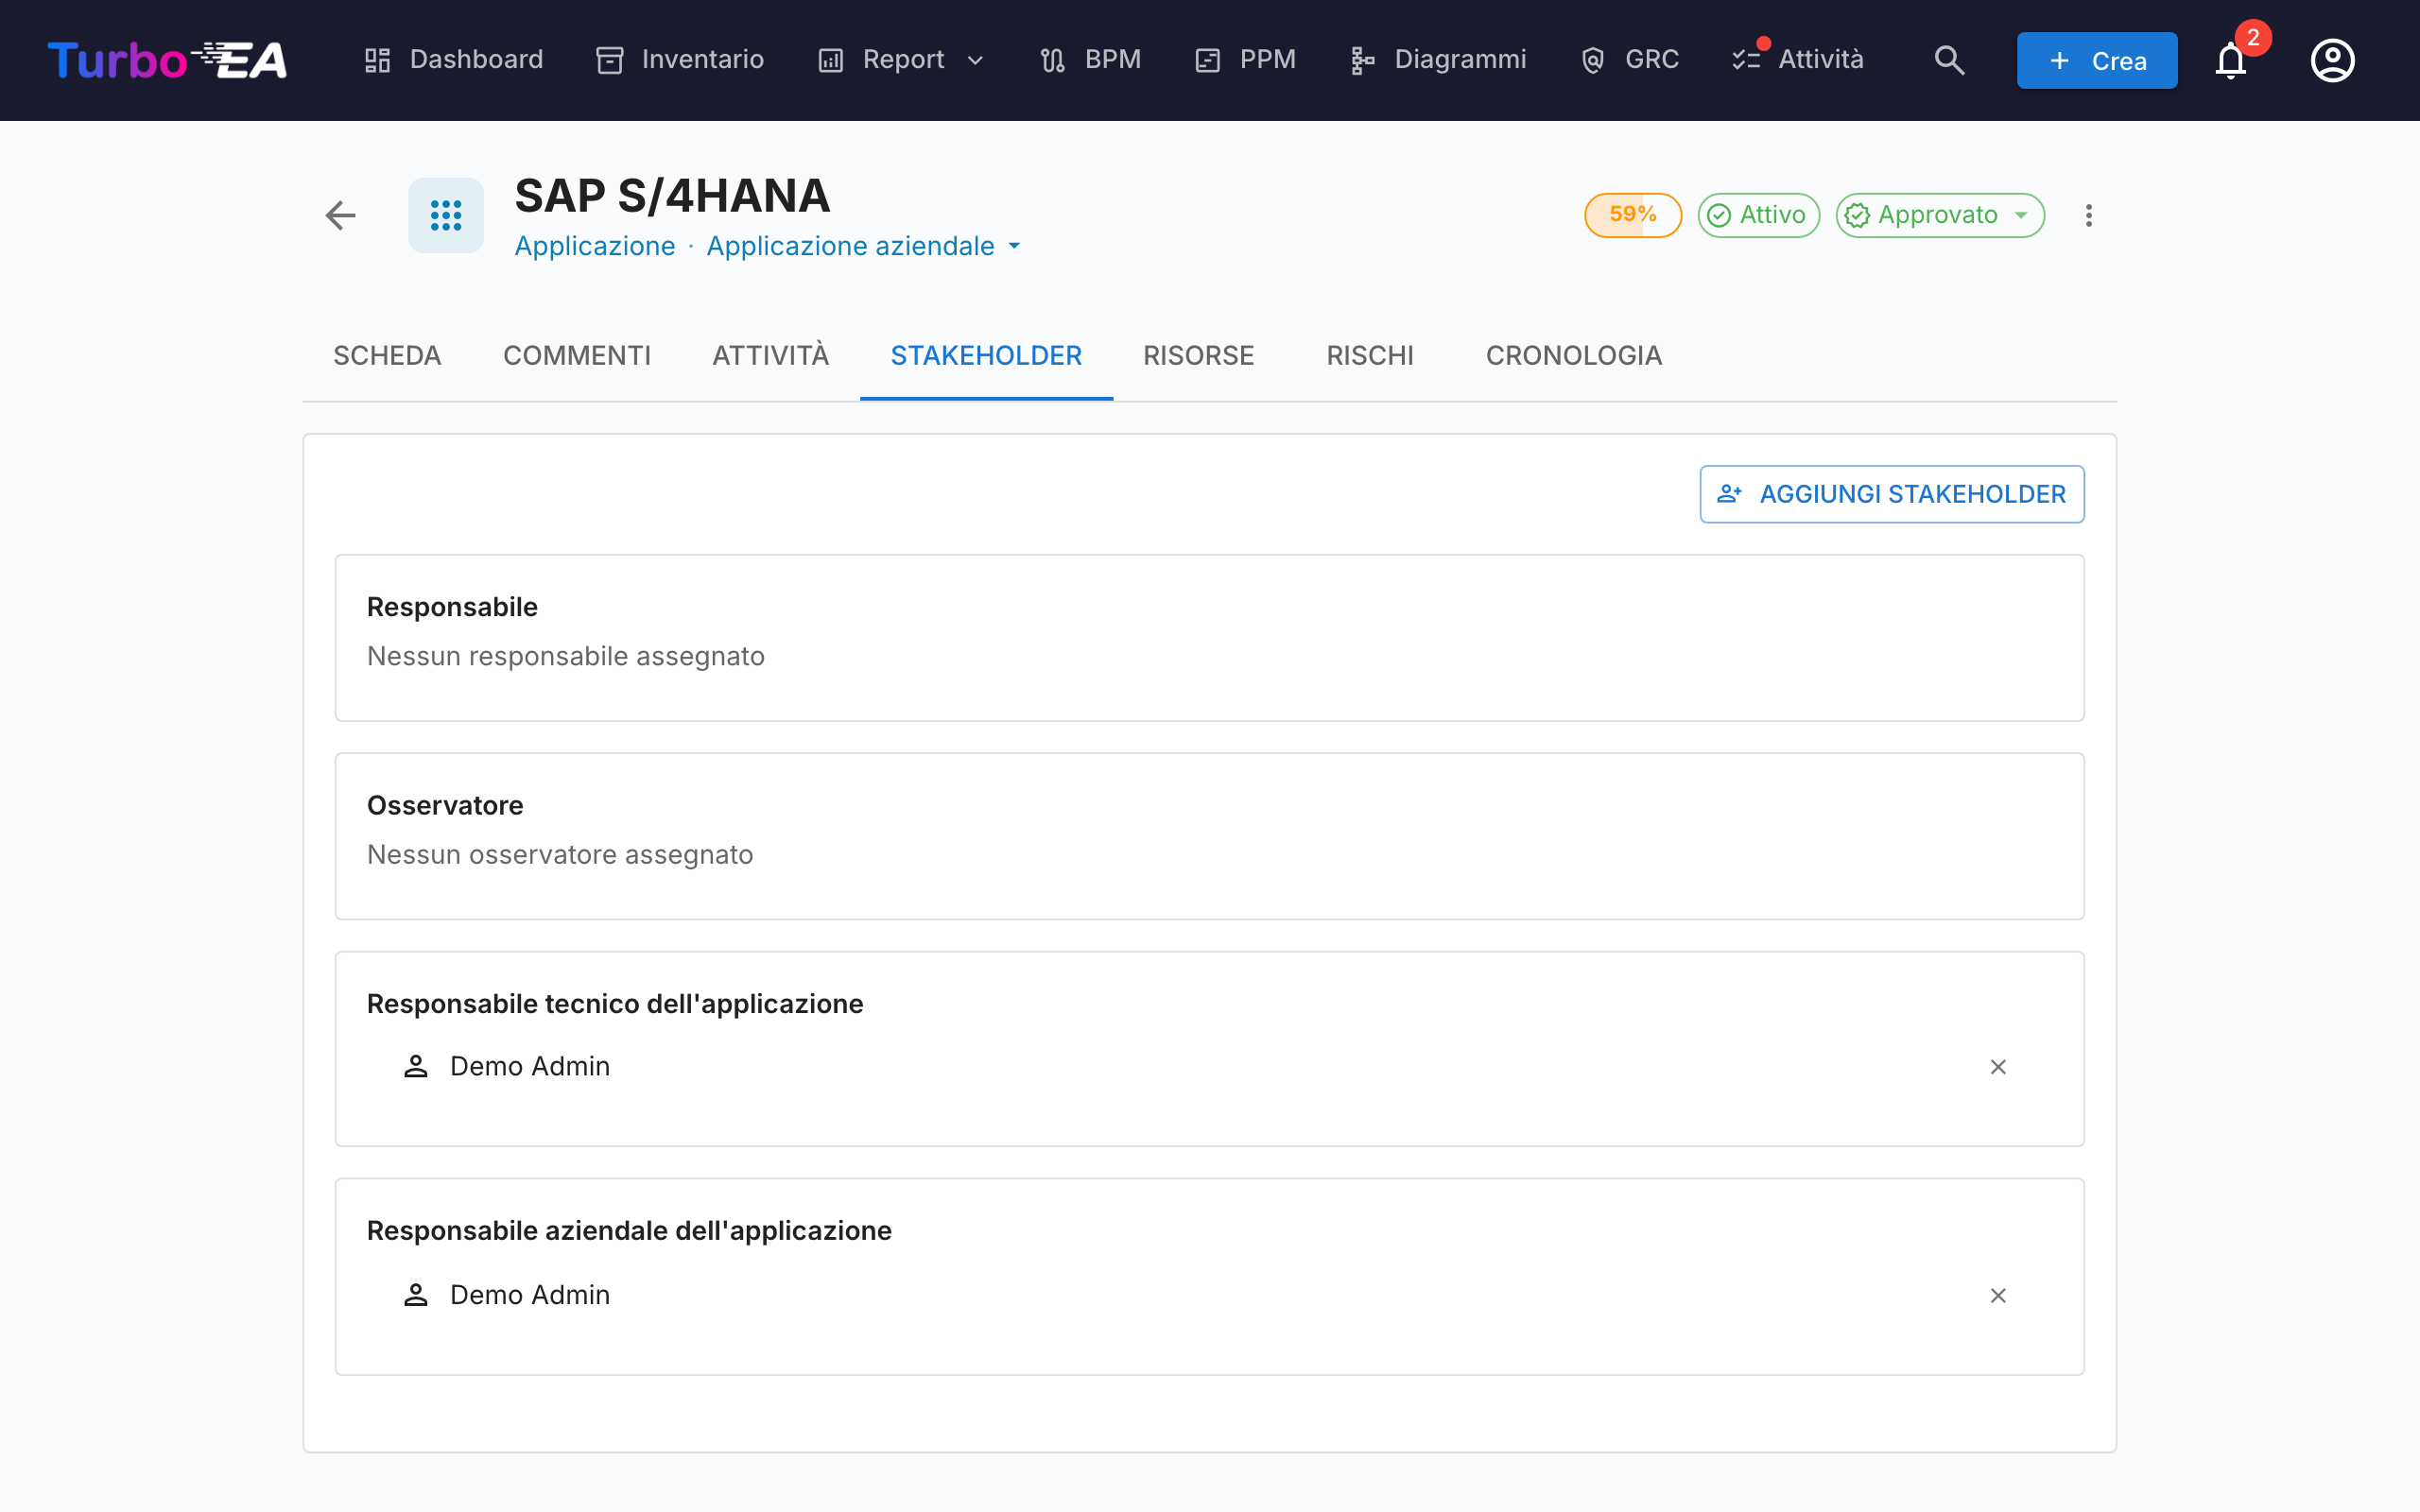This screenshot has width=2420, height=1512.
Task: Click the 'Nessun responsabile assegnato' text
Action: (x=566, y=656)
